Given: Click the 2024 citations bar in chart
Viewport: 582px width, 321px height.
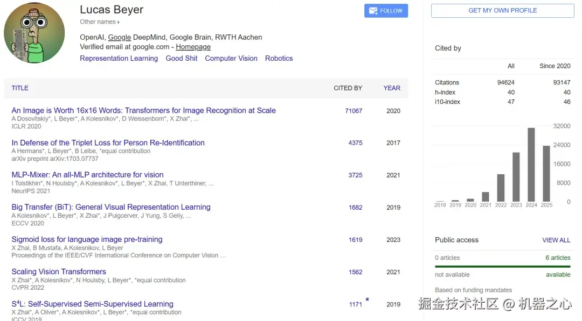Looking at the screenshot, I should 531,165.
